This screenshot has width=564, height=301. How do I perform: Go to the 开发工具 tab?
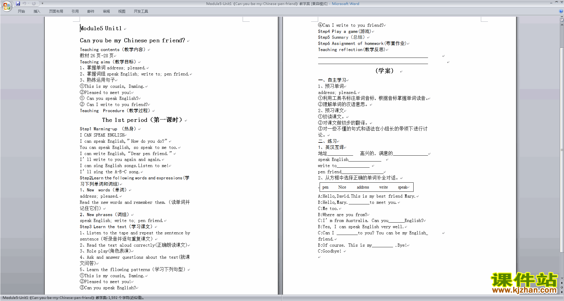coord(141,11)
